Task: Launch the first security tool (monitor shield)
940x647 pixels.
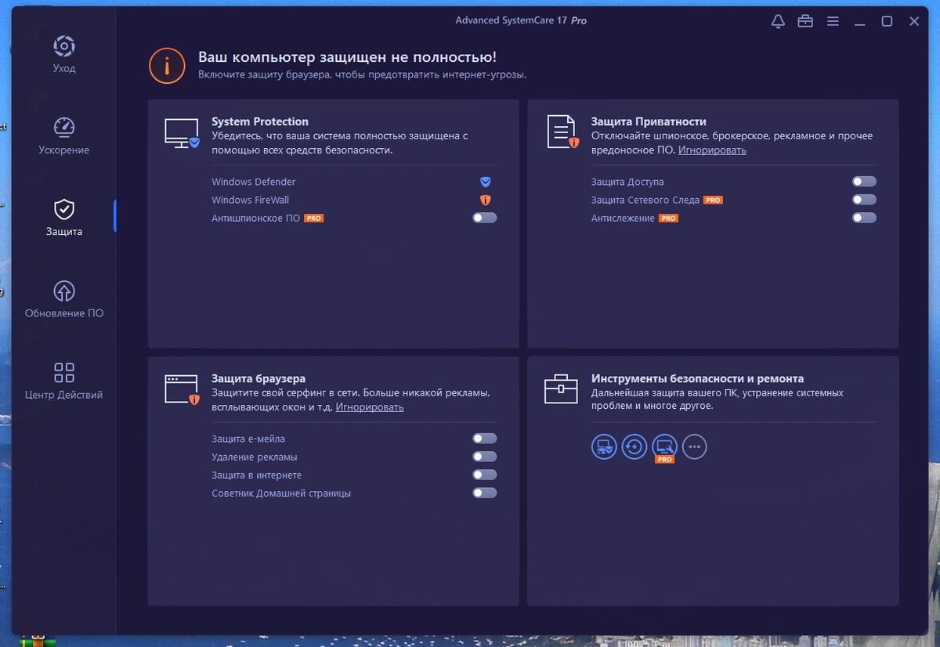Action: (604, 447)
